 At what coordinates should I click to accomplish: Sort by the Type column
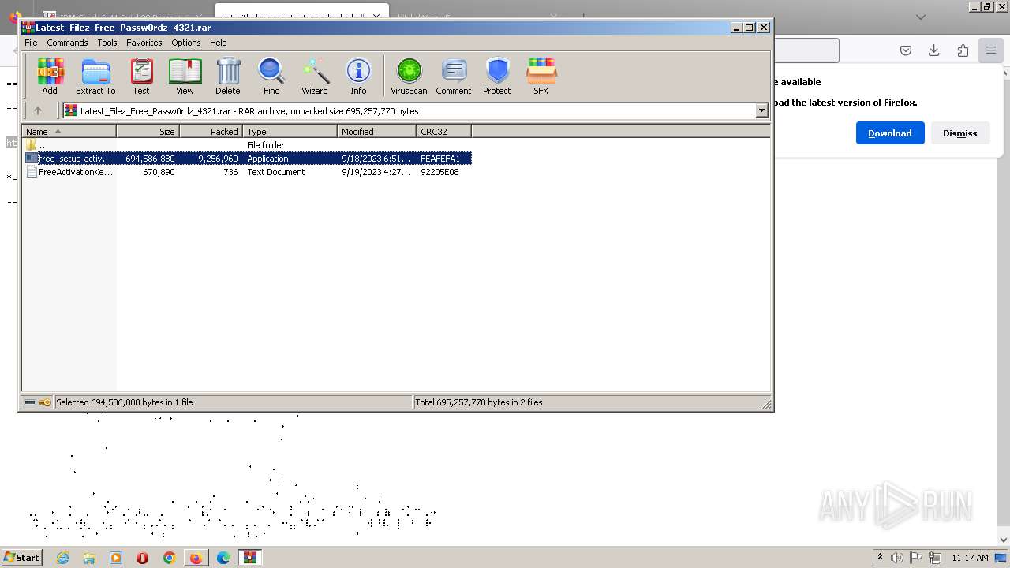tap(290, 132)
